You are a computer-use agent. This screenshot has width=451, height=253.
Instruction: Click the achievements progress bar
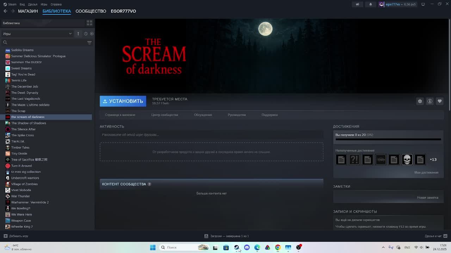(x=388, y=140)
